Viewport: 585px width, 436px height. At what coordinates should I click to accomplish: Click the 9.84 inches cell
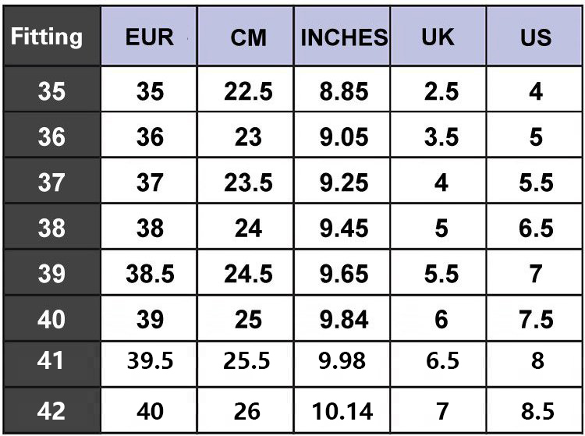(x=343, y=319)
